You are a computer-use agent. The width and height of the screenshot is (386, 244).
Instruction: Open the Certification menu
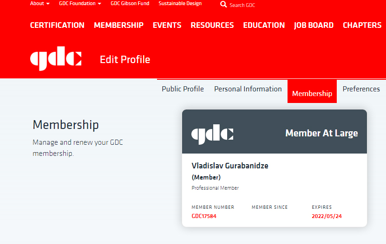click(x=57, y=25)
